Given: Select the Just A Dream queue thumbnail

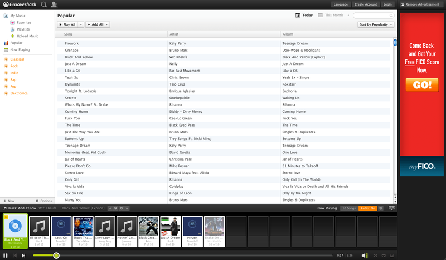Looking at the screenshot, I should (171, 231).
